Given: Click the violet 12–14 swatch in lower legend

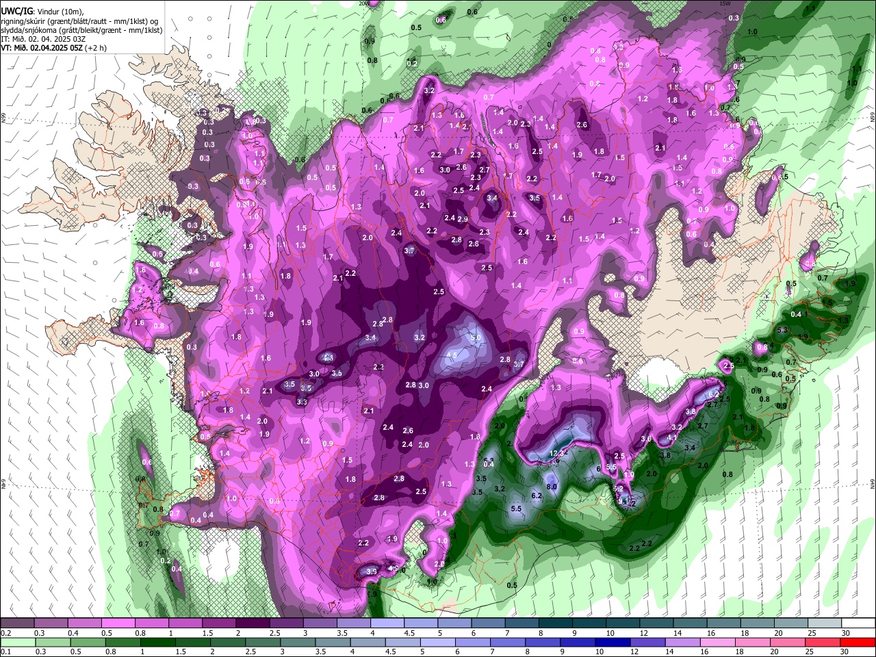Looking at the screenshot, I should point(647,642).
